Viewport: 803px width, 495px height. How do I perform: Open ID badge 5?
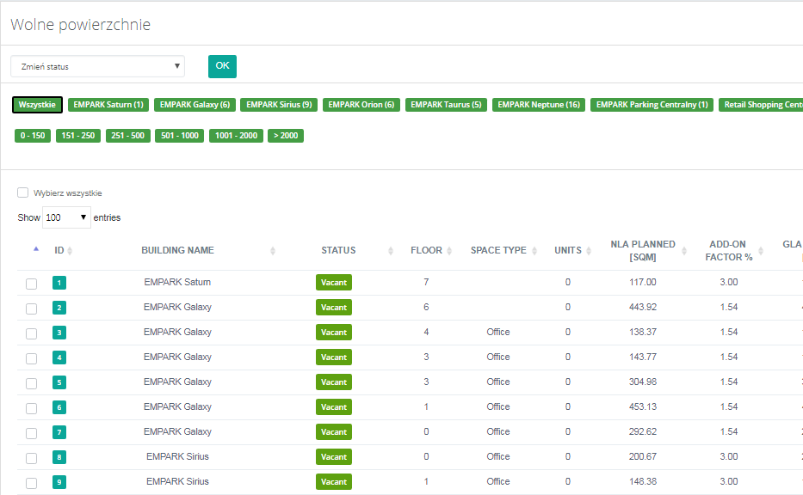59,382
